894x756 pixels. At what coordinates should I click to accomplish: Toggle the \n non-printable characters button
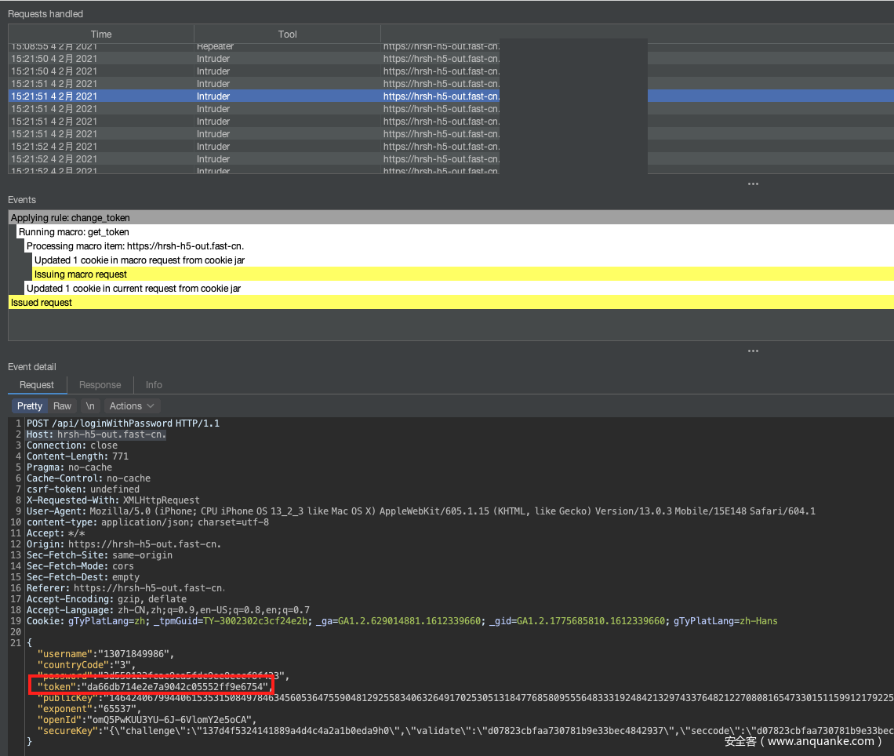pyautogui.click(x=90, y=406)
